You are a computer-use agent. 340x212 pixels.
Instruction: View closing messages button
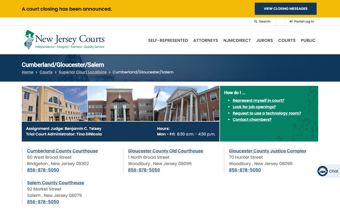point(286,9)
